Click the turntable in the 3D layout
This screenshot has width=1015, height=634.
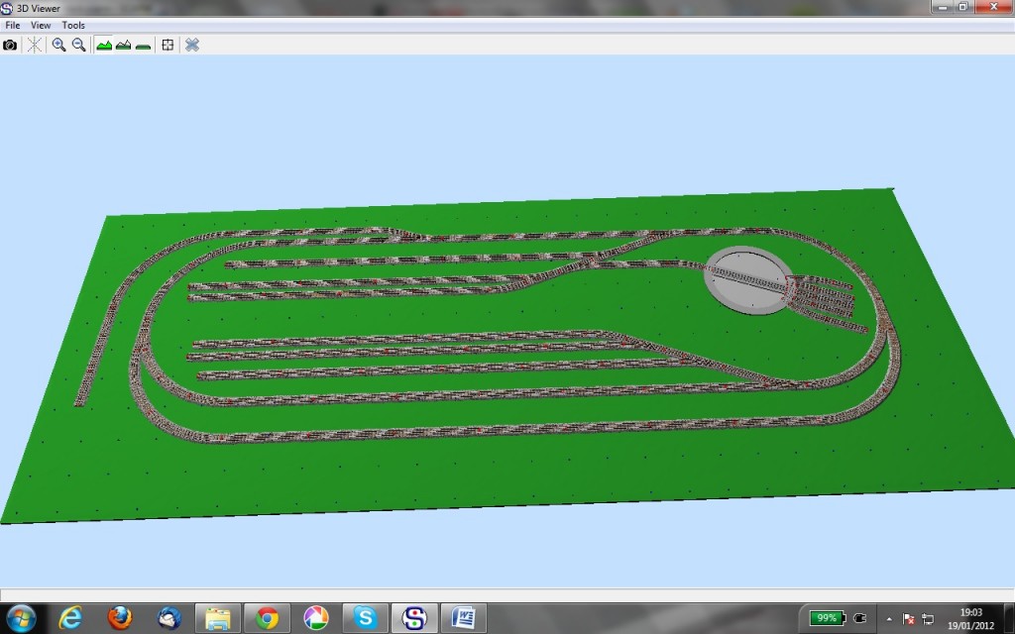point(747,280)
